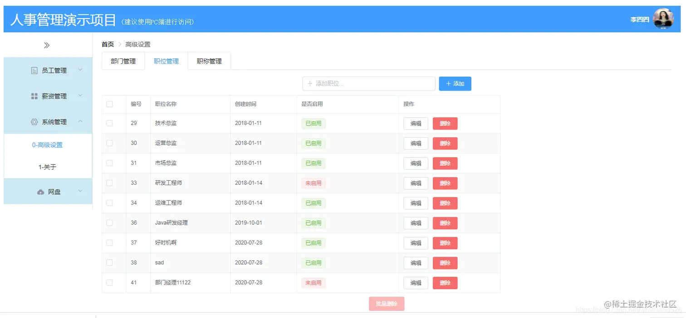
Task: Open the 1-关于 submenu item
Action: pyautogui.click(x=48, y=167)
